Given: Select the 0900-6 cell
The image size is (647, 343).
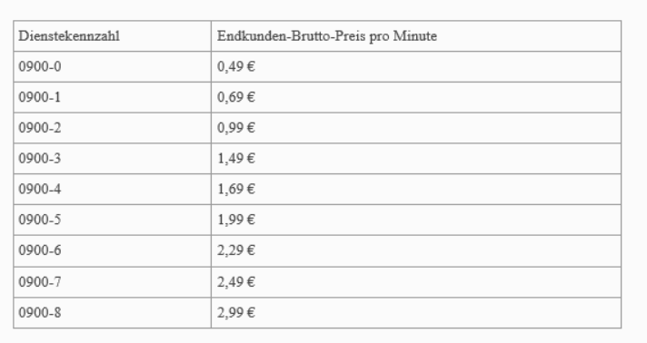Looking at the screenshot, I should [x=113, y=251].
